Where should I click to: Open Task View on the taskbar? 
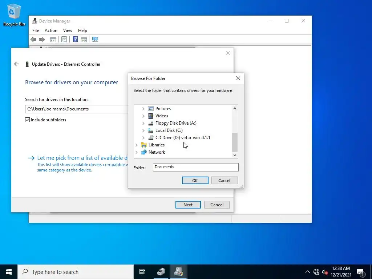[x=142, y=272]
